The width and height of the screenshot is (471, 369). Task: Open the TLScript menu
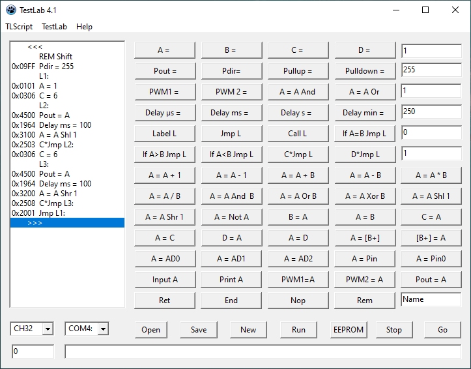(19, 27)
